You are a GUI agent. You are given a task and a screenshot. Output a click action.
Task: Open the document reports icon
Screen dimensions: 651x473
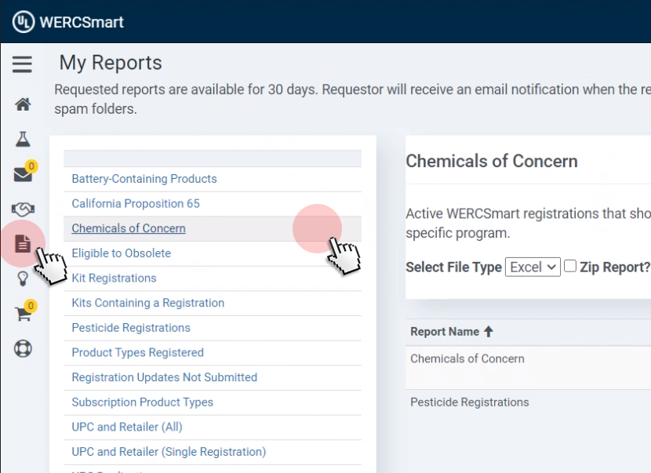(x=23, y=244)
